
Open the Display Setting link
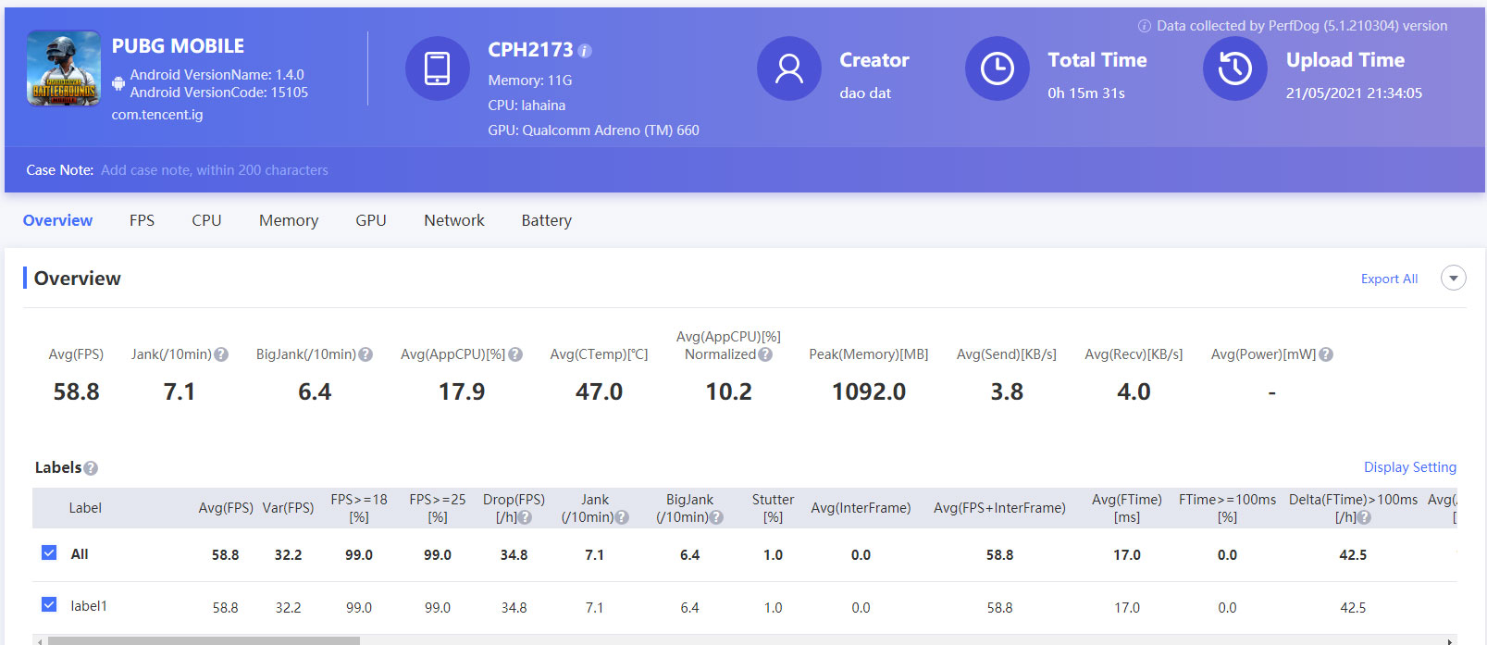(1410, 467)
